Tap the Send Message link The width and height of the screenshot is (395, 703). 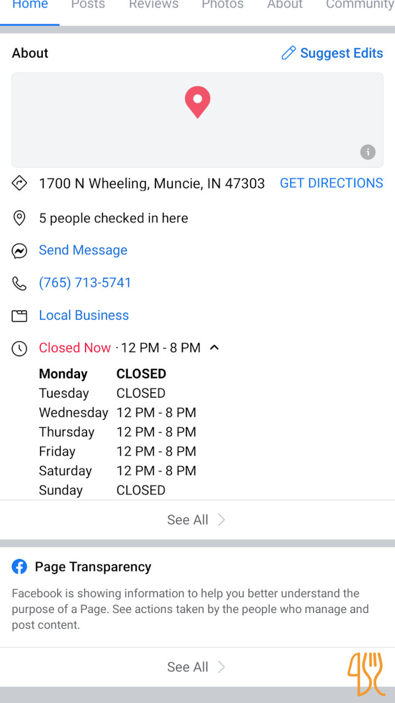(83, 250)
